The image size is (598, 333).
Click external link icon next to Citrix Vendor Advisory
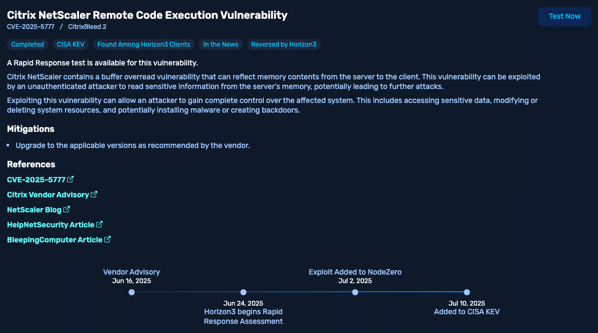[x=94, y=194]
